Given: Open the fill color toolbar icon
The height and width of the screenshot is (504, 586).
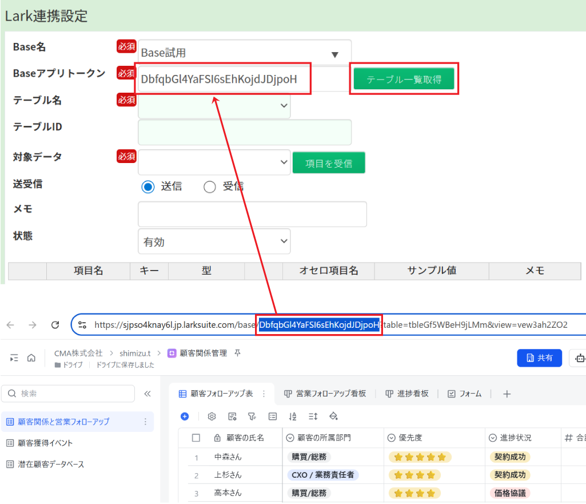Looking at the screenshot, I should click(333, 416).
